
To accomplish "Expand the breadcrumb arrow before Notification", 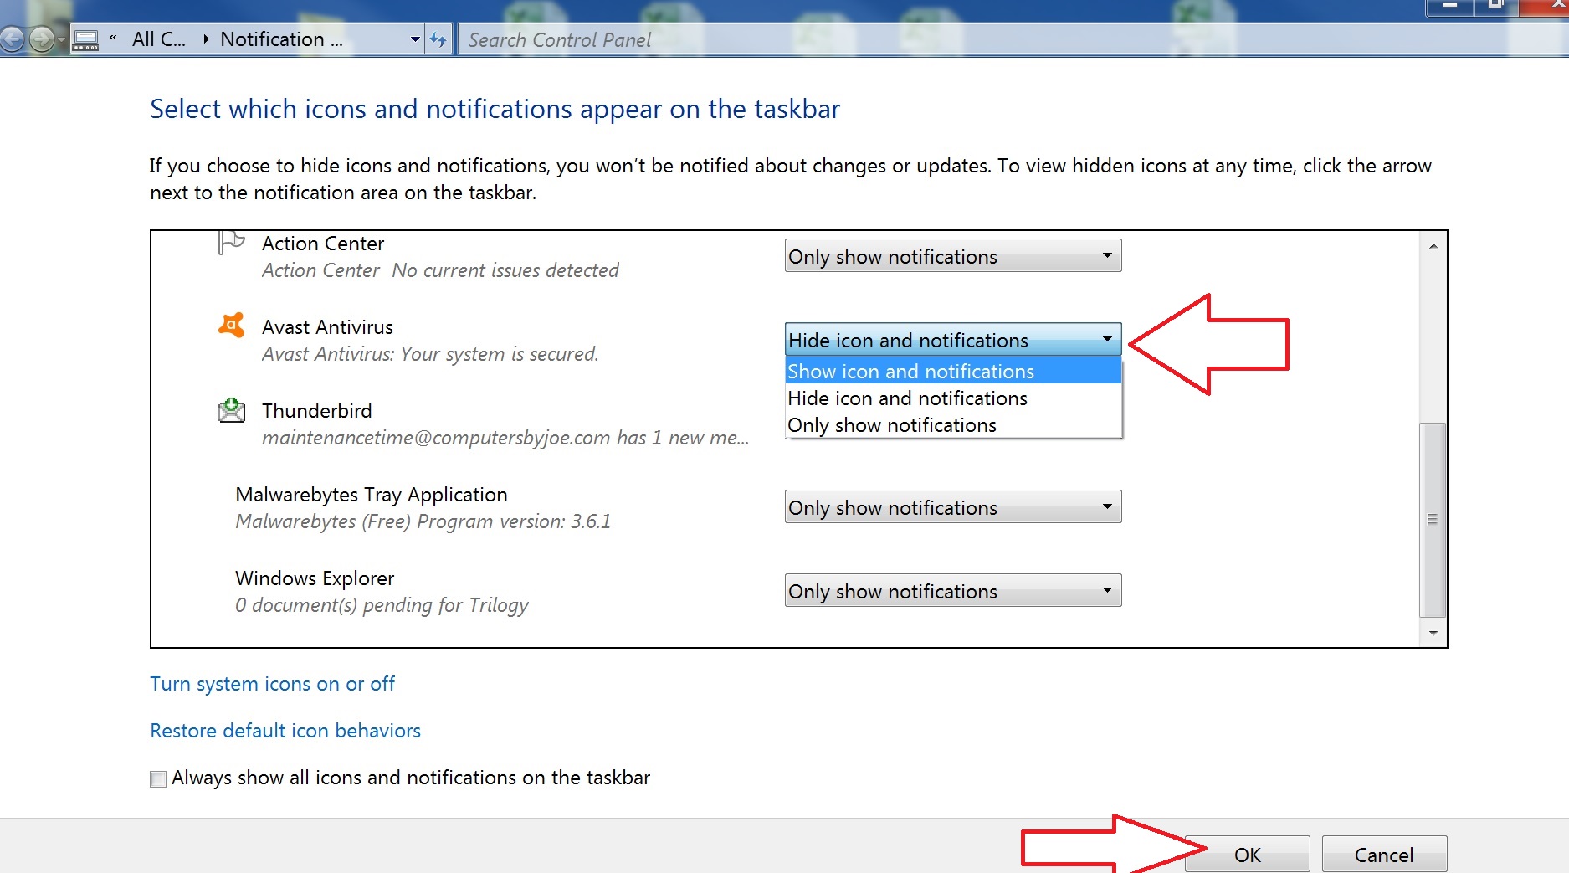I will [x=206, y=39].
